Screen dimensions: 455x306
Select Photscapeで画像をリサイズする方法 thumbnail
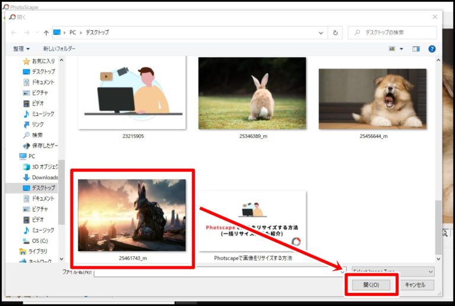tap(252, 221)
